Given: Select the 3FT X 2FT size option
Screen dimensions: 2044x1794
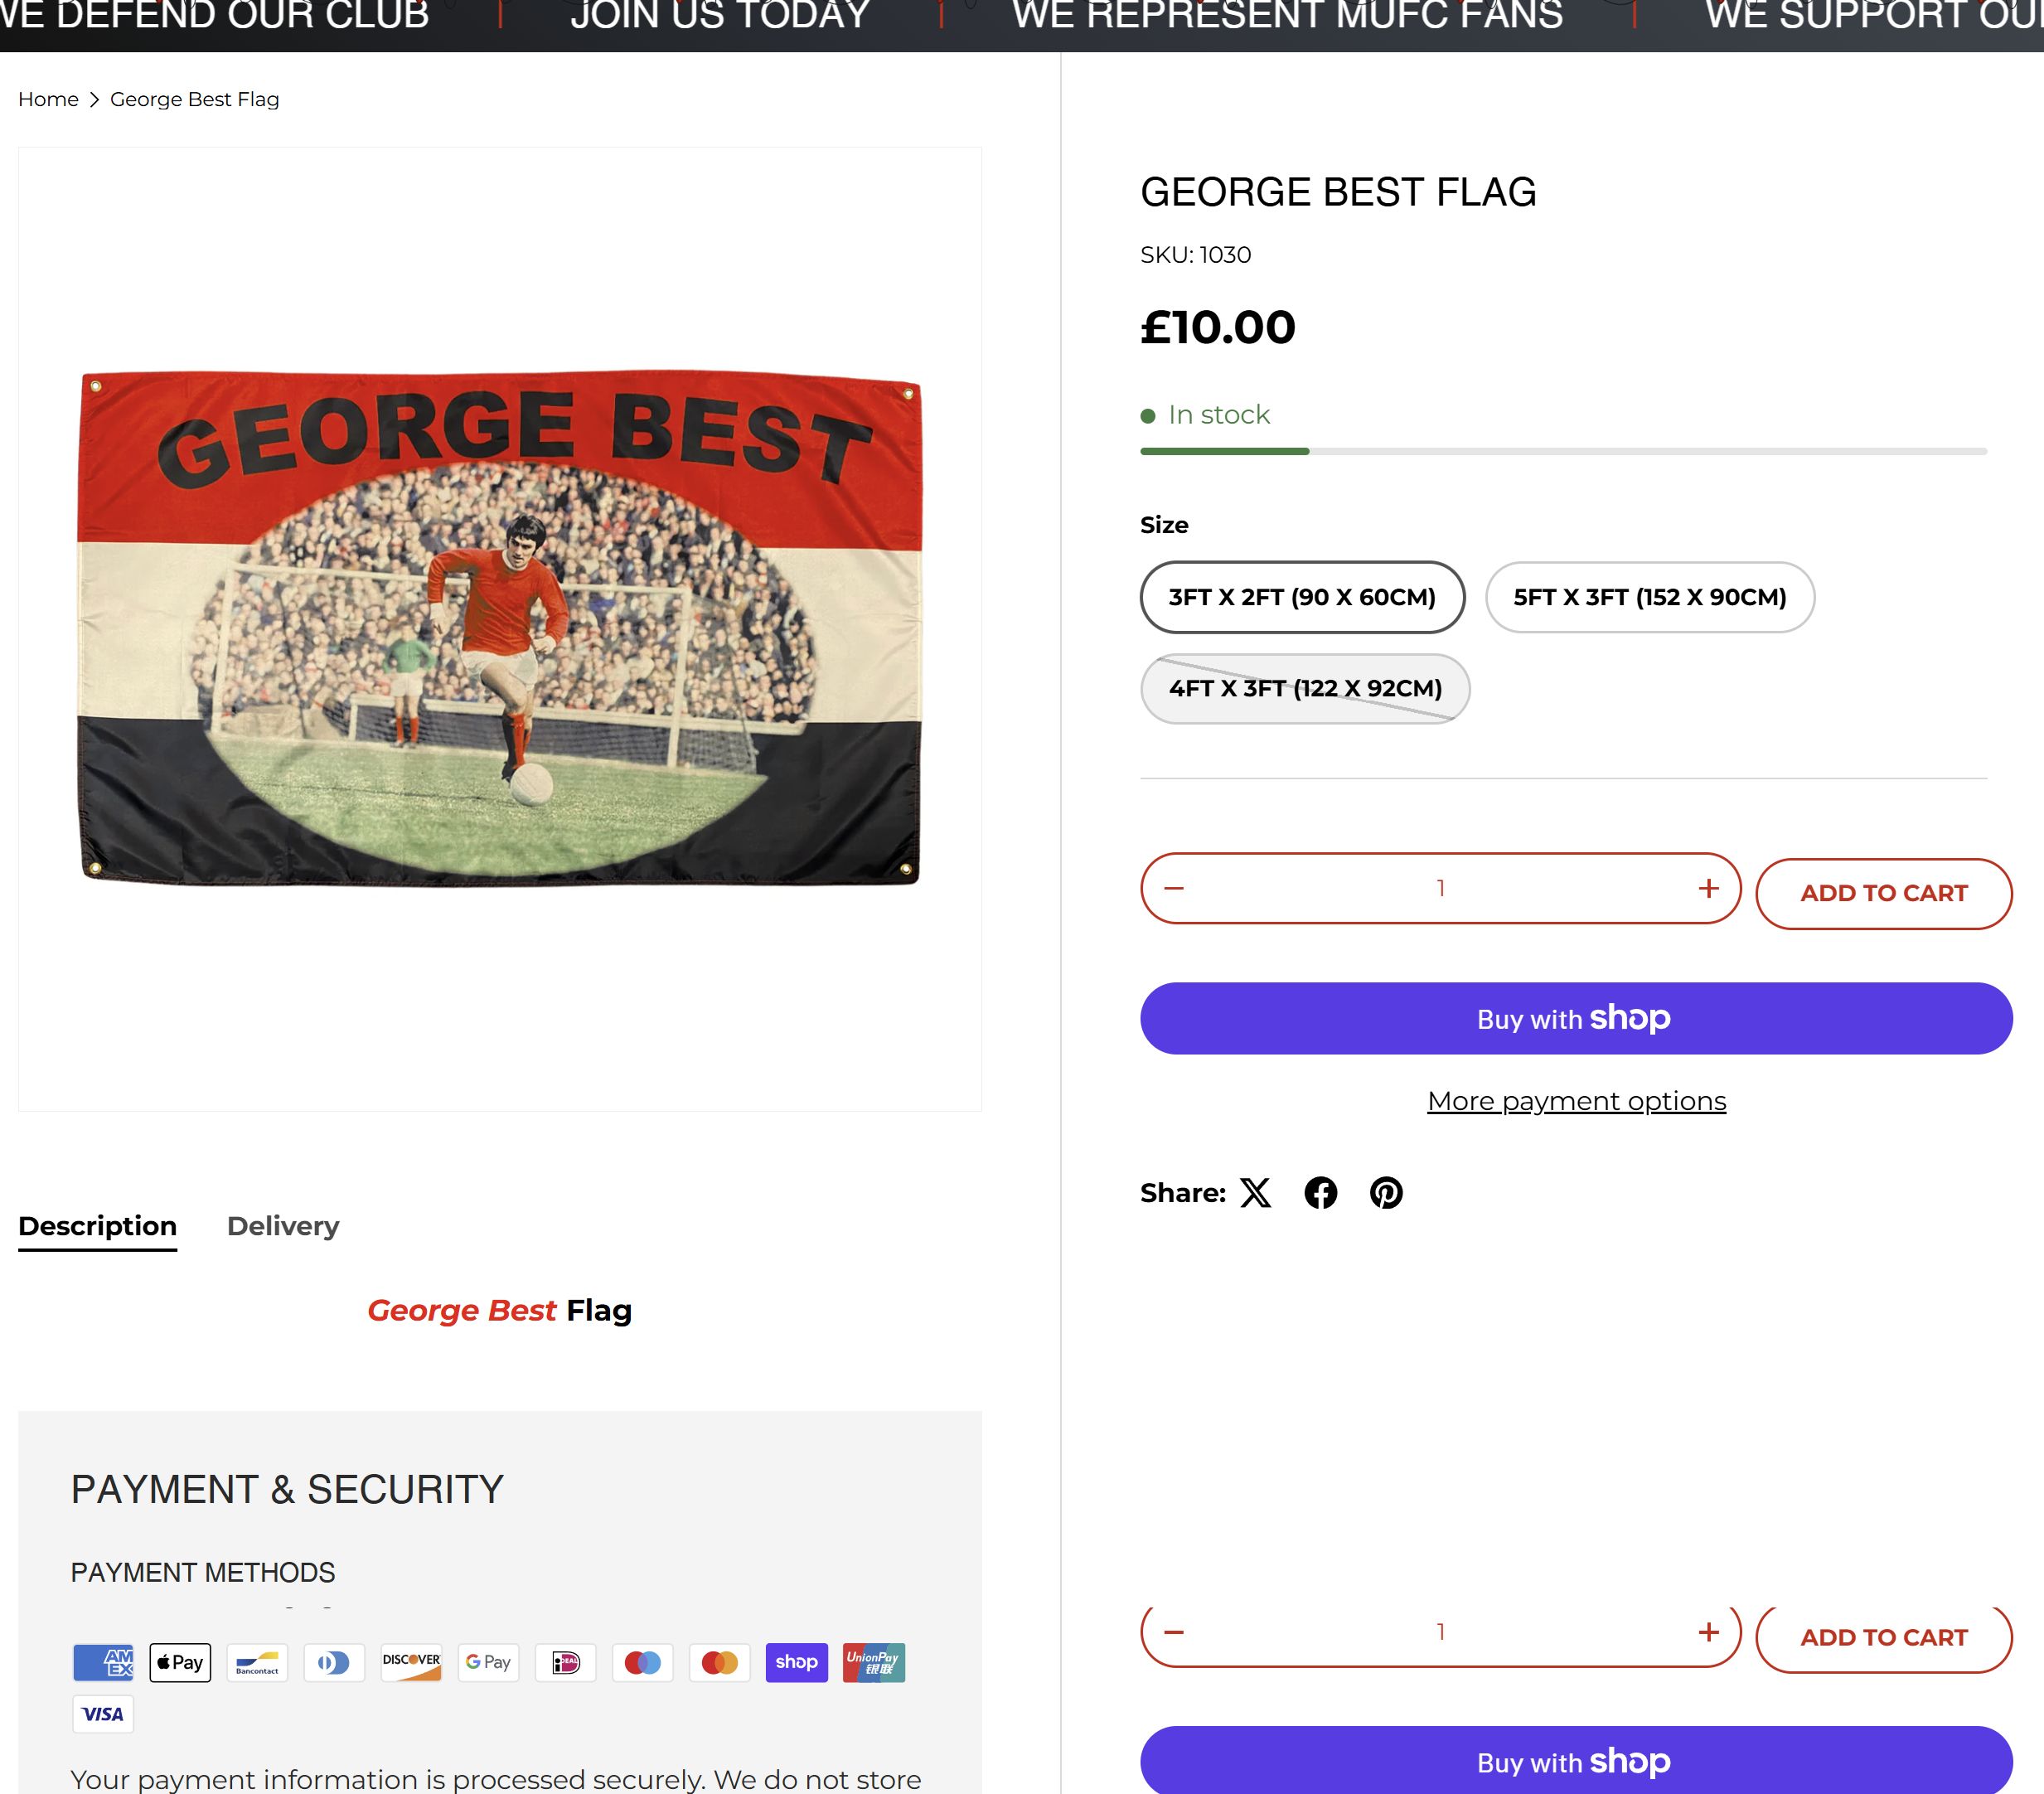Looking at the screenshot, I should [x=1302, y=597].
